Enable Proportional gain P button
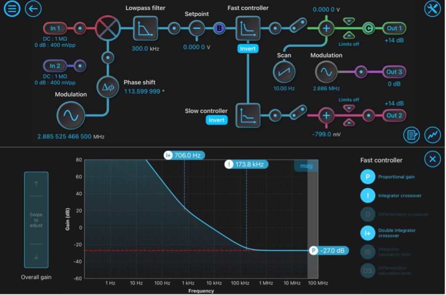This screenshot has width=446, height=295. tap(368, 177)
